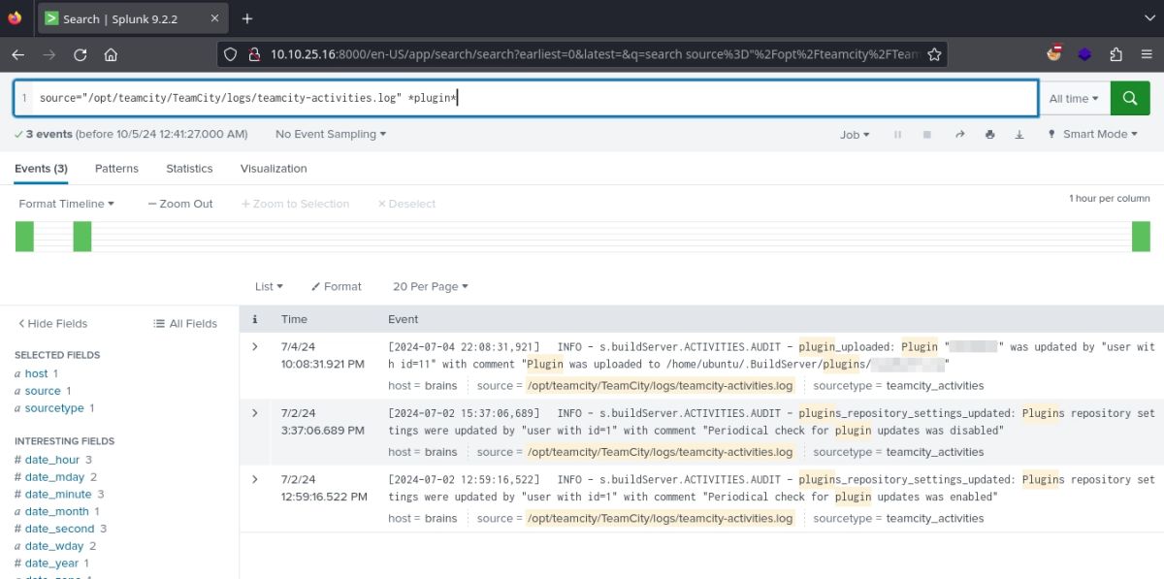Switch to the Statistics tab
Screen dimensions: 1164x579
pyautogui.click(x=189, y=169)
